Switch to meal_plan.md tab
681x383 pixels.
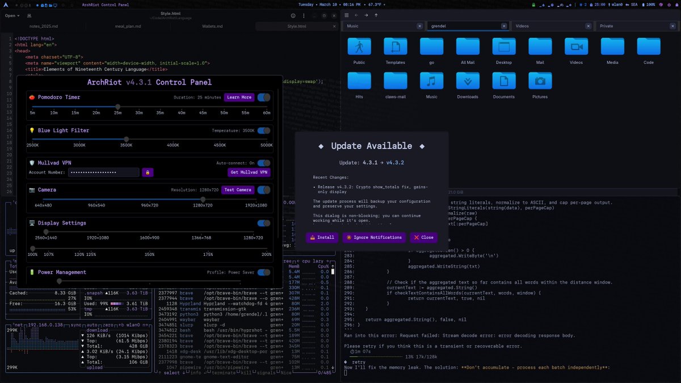[127, 26]
